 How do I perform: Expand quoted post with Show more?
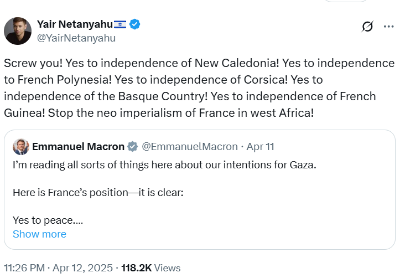39,234
